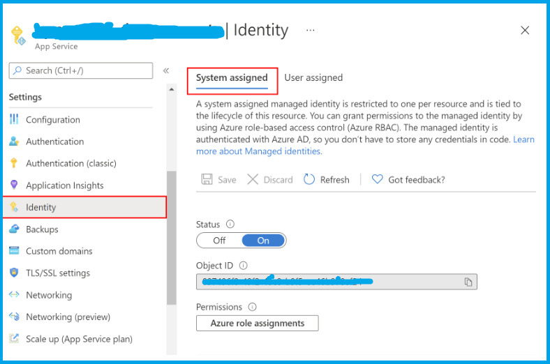Click the Networking arrows icon
This screenshot has width=550, height=364.
coord(14,294)
